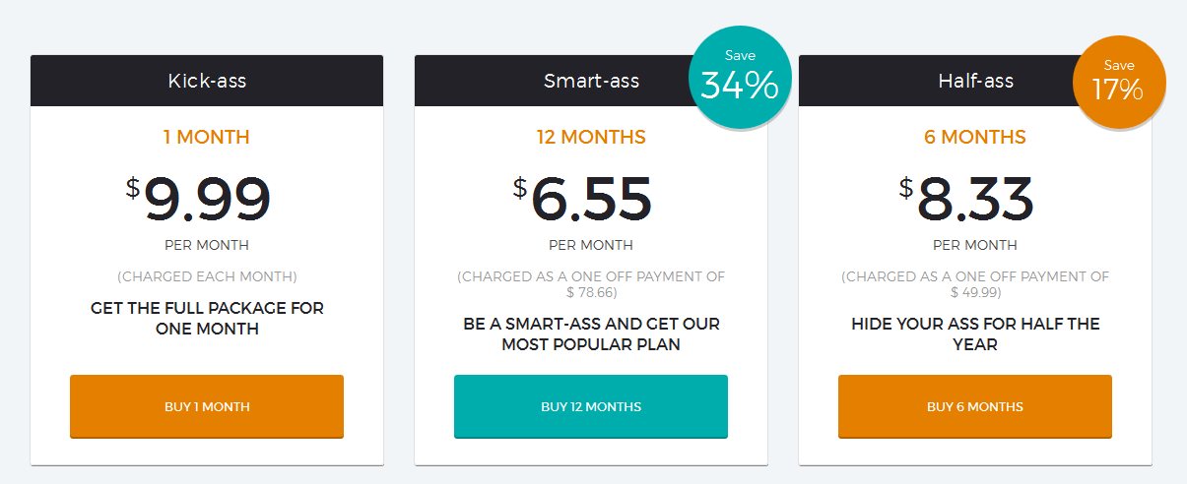Click the 12 MONTHS duration label
Screen dimensions: 1187x484
tap(591, 138)
